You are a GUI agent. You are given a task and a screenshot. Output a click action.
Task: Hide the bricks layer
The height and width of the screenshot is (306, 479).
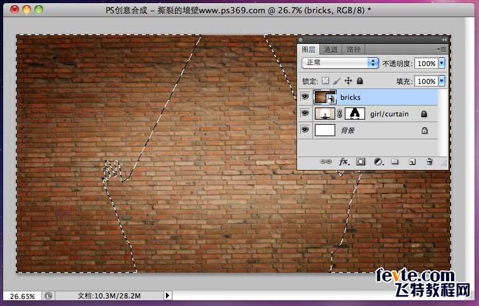305,97
